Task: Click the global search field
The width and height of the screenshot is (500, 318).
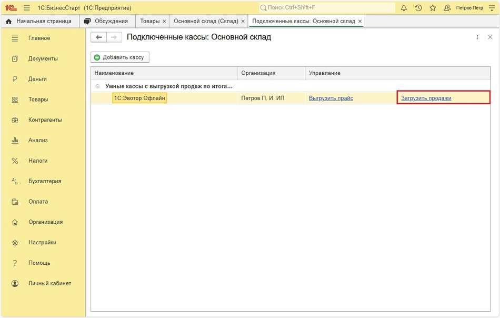Action: [x=326, y=8]
